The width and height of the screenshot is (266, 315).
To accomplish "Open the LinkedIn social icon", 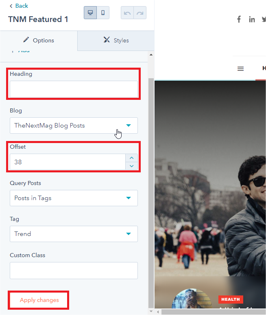I will [252, 19].
